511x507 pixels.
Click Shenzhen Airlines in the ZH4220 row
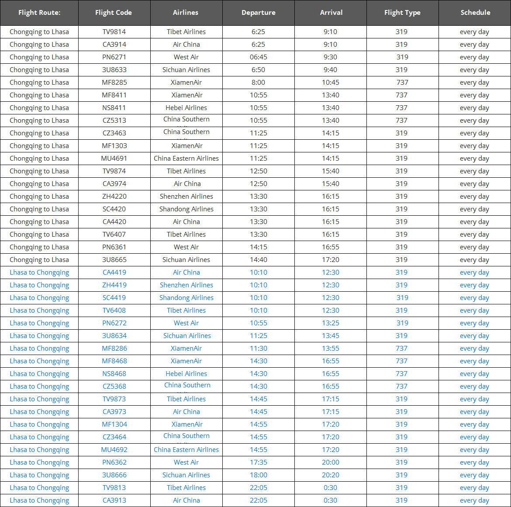[x=186, y=197]
